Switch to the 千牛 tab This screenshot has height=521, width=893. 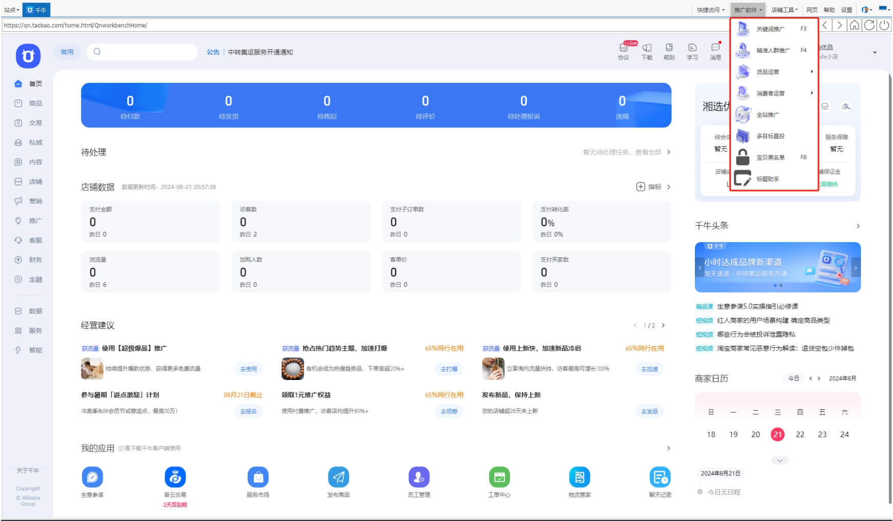coord(36,10)
